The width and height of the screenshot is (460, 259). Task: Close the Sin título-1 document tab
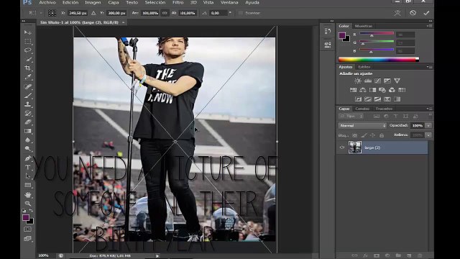click(123, 22)
